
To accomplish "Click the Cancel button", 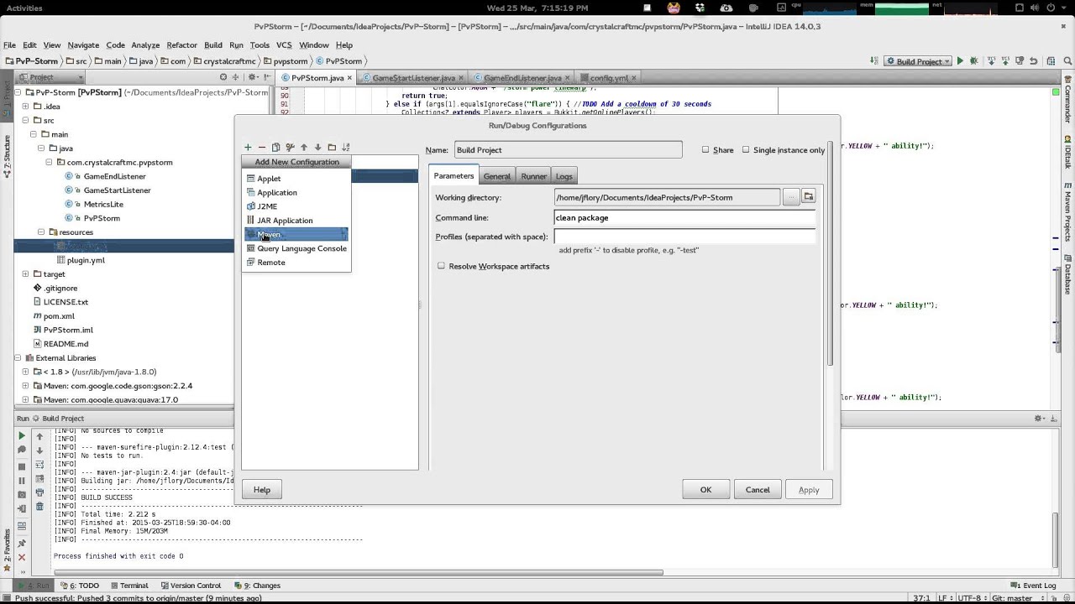I will (758, 490).
